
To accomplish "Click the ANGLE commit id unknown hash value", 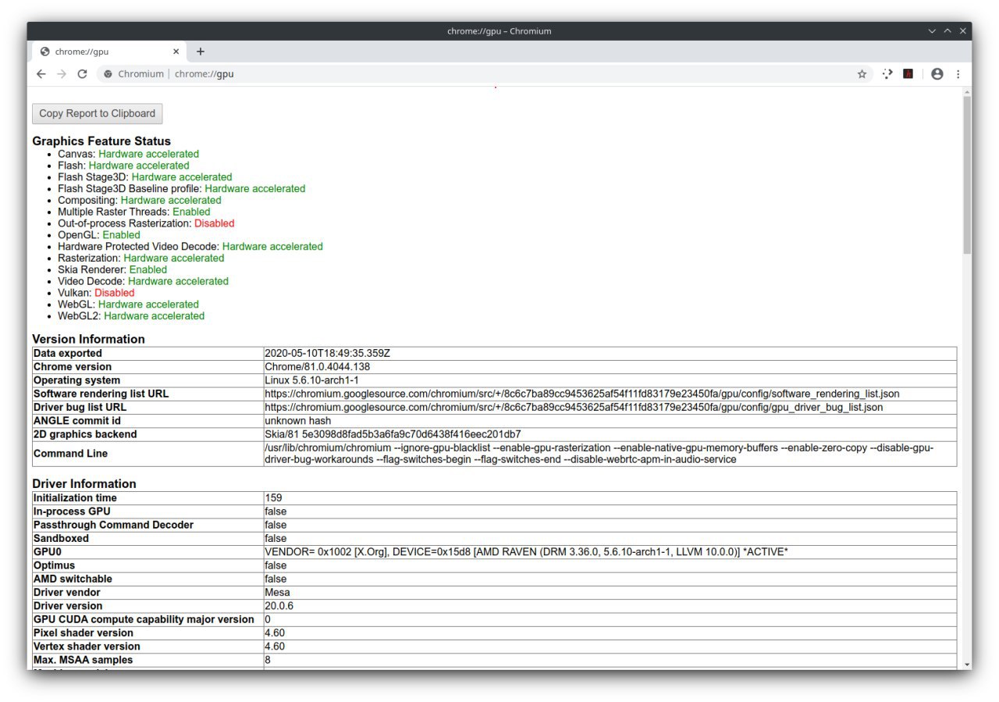I will [x=297, y=421].
